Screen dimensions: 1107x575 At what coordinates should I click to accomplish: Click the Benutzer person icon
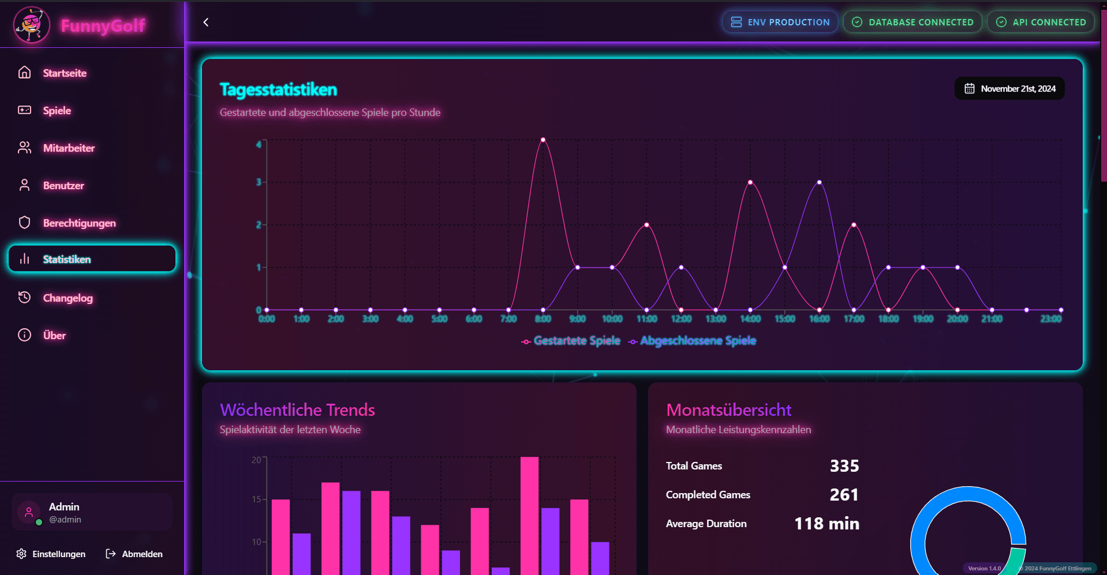point(24,185)
